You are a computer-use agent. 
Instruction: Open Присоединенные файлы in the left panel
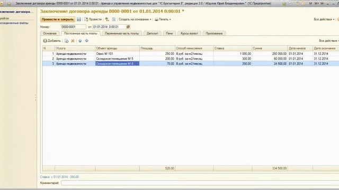click(x=14, y=23)
